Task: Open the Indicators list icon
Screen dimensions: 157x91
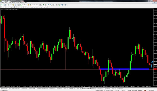Action: pyautogui.click(x=59, y=5)
